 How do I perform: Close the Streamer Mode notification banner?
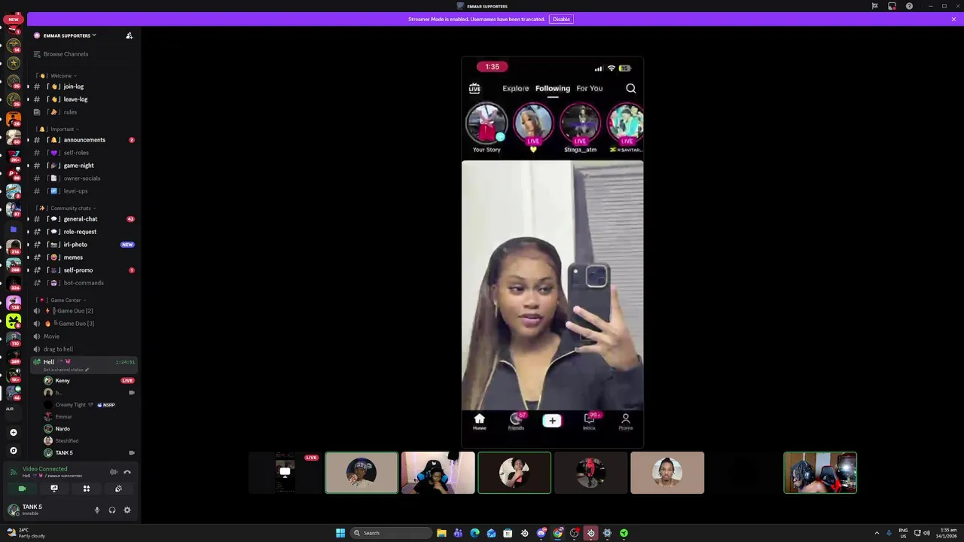point(953,19)
